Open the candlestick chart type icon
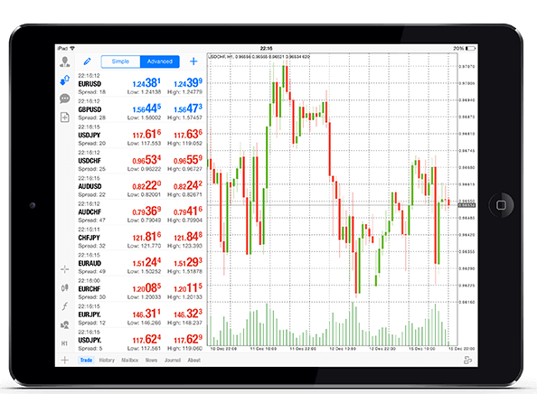537x394 pixels. click(65, 288)
